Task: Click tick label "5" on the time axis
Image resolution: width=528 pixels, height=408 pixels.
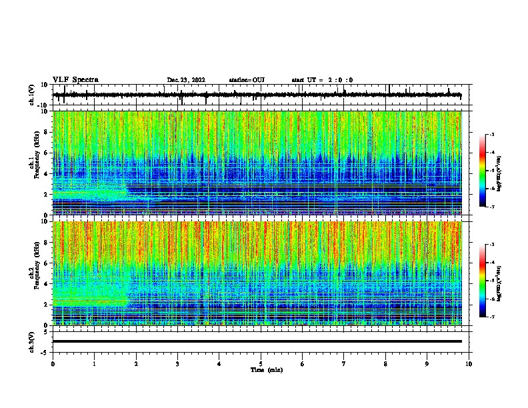Action: (261, 364)
